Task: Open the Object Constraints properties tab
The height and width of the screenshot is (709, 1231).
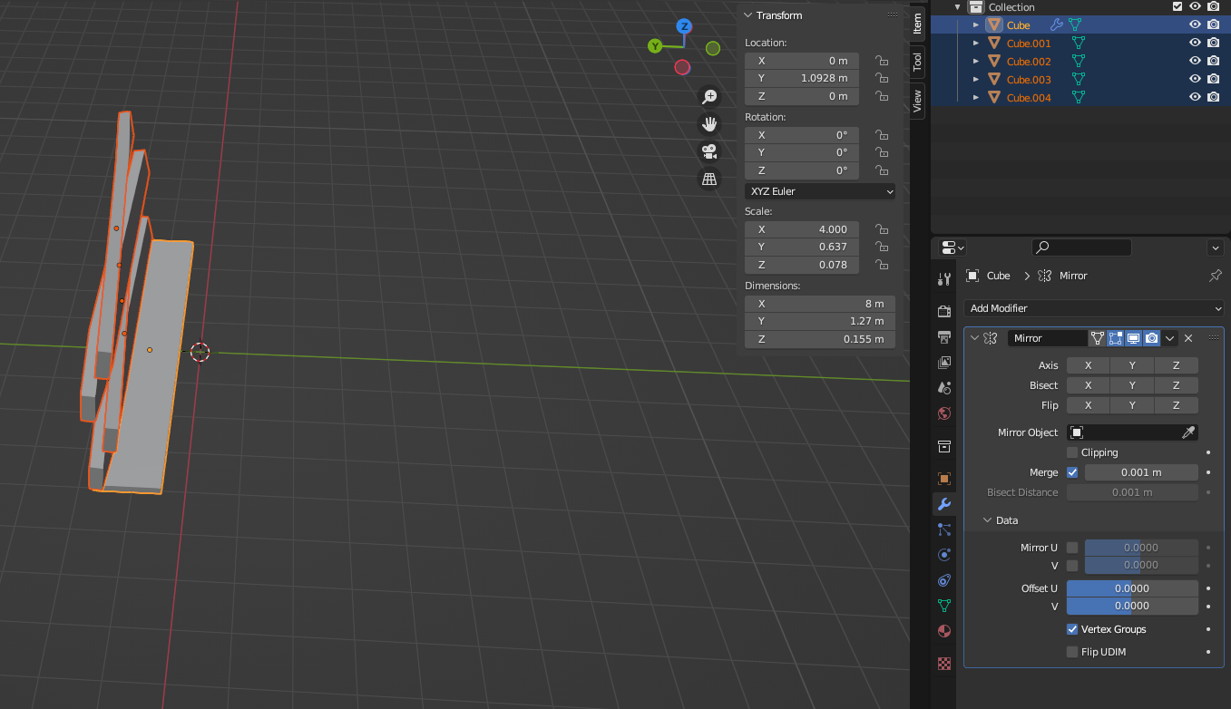Action: [x=944, y=580]
